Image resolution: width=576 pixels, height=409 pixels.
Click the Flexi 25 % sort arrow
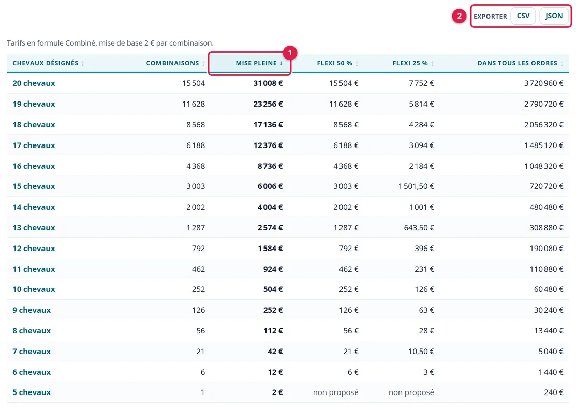(432, 64)
